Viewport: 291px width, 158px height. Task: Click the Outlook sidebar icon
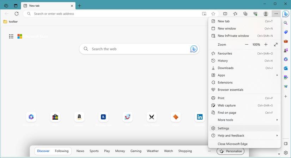pyautogui.click(x=286, y=68)
